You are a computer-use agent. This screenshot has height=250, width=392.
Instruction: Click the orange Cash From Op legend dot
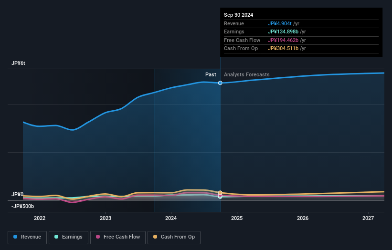[x=155, y=237]
